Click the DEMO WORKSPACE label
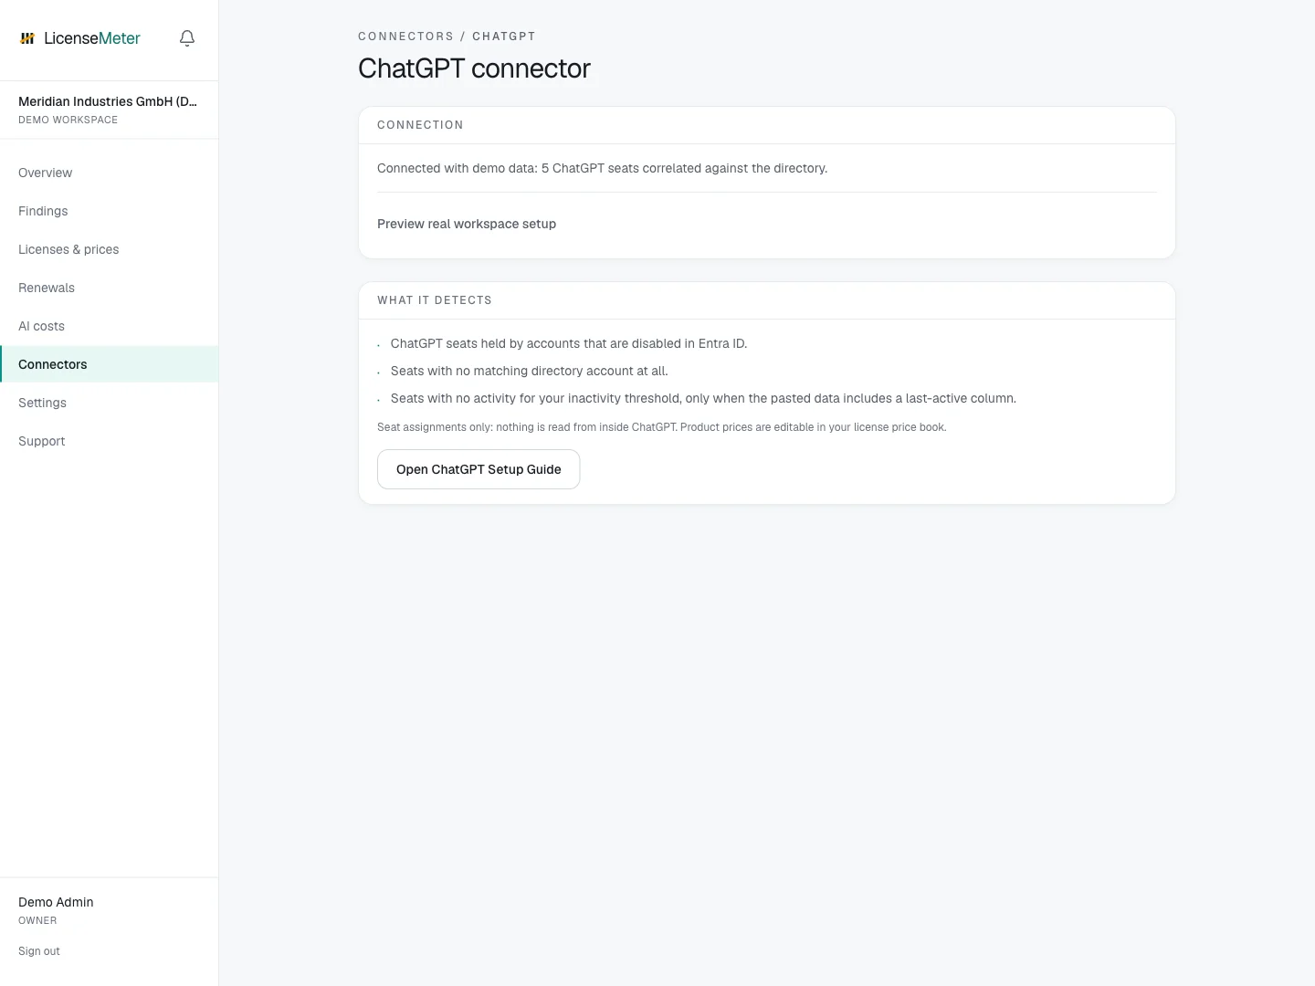This screenshot has width=1315, height=986. [x=68, y=120]
